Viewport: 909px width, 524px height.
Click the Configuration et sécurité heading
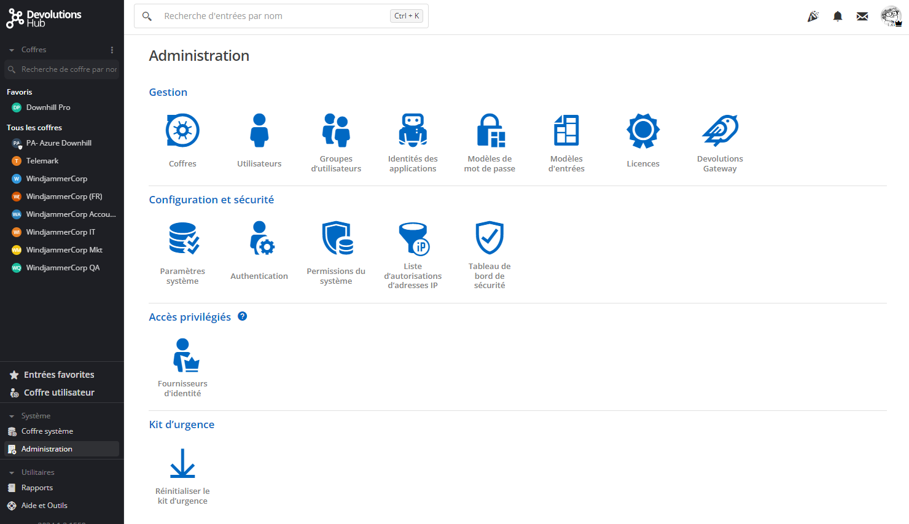pyautogui.click(x=211, y=200)
